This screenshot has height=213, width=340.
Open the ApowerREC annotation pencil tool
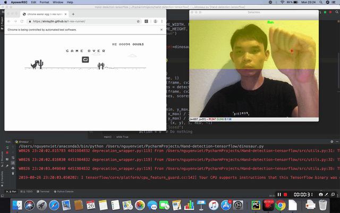pos(327,194)
